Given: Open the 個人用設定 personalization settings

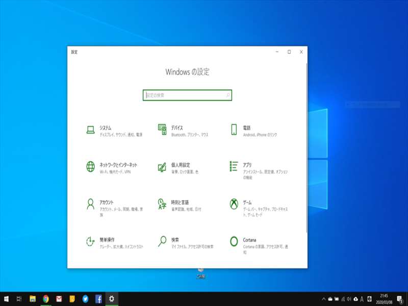Looking at the screenshot, I should pyautogui.click(x=178, y=168).
